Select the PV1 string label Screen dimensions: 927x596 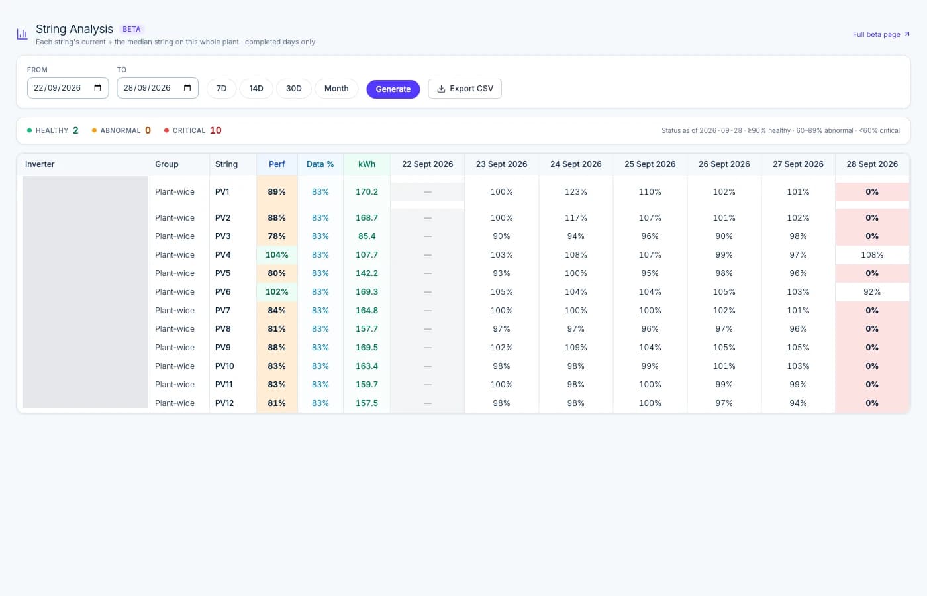coord(222,192)
